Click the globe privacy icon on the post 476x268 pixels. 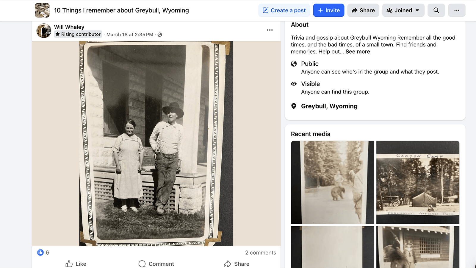point(160,35)
